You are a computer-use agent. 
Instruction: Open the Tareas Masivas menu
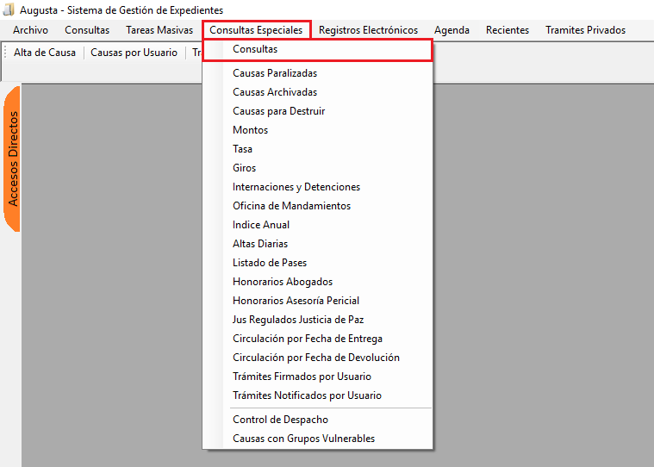tap(159, 30)
